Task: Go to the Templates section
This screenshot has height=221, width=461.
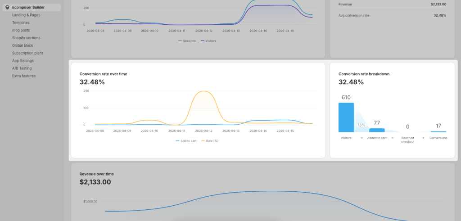Action: coord(21,23)
